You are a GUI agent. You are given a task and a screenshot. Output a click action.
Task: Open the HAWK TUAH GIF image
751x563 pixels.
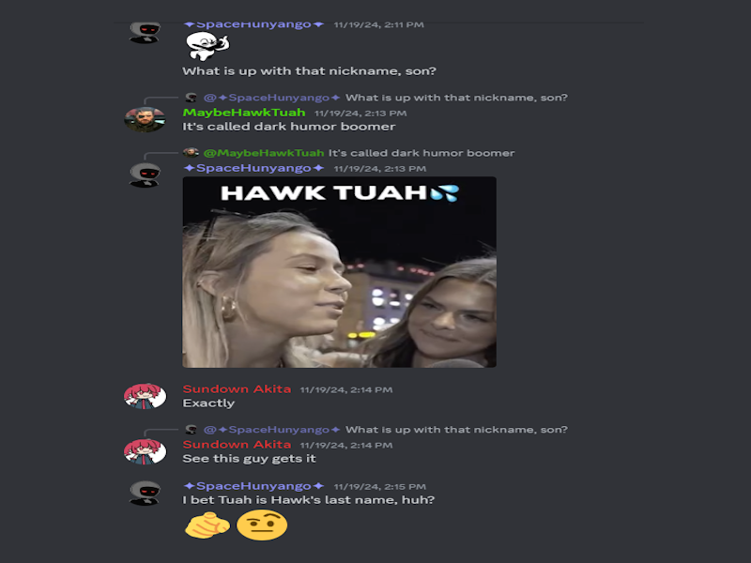[339, 272]
